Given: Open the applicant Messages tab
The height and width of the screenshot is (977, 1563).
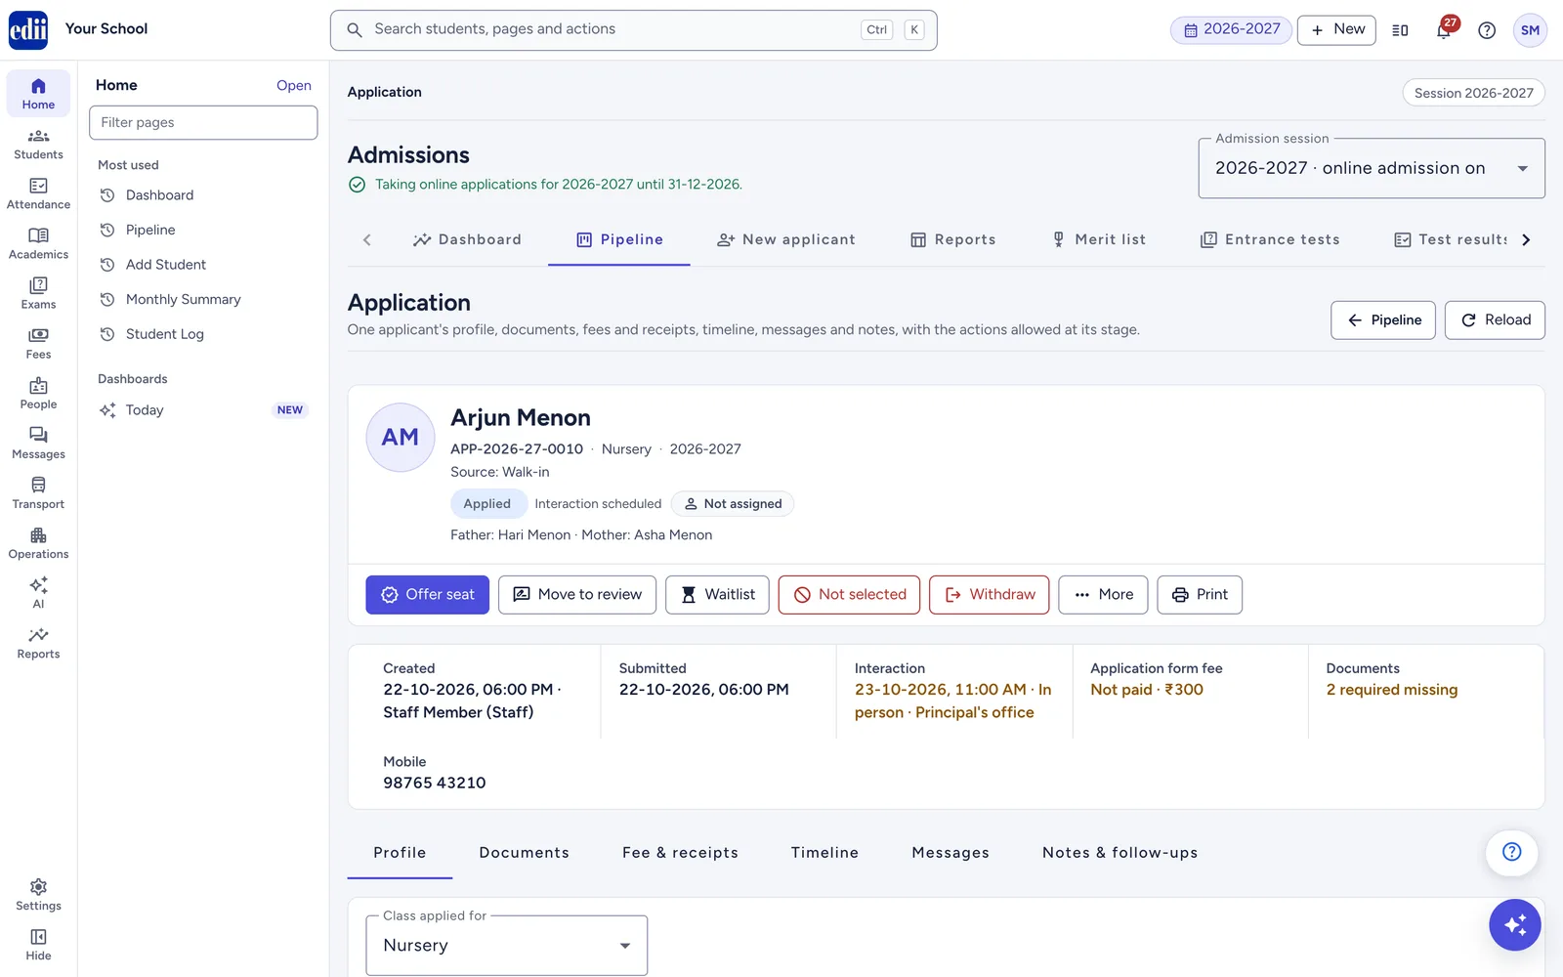Looking at the screenshot, I should pos(950,853).
